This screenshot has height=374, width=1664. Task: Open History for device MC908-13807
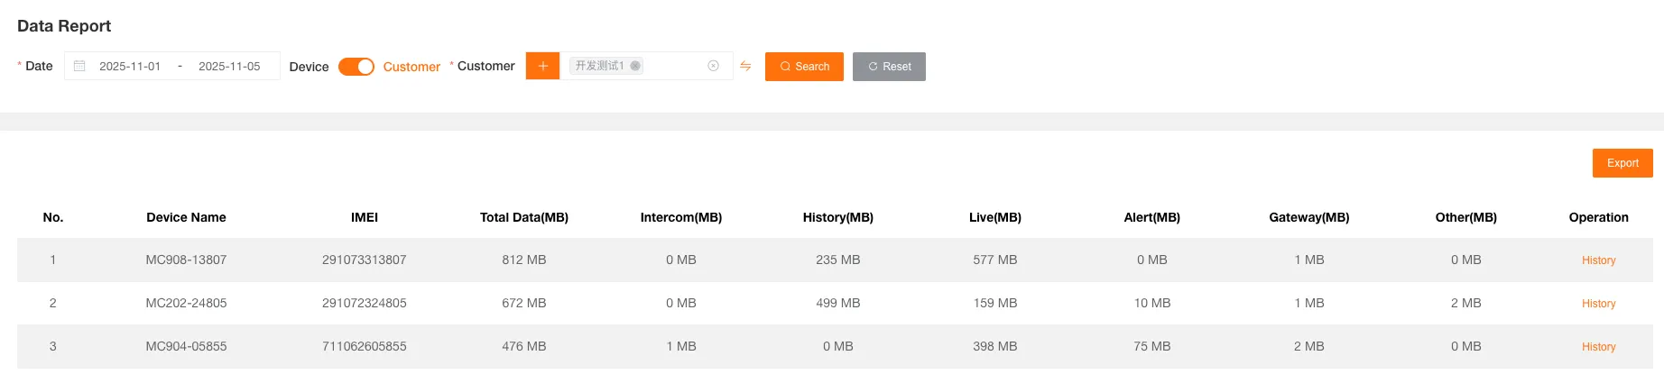1598,260
